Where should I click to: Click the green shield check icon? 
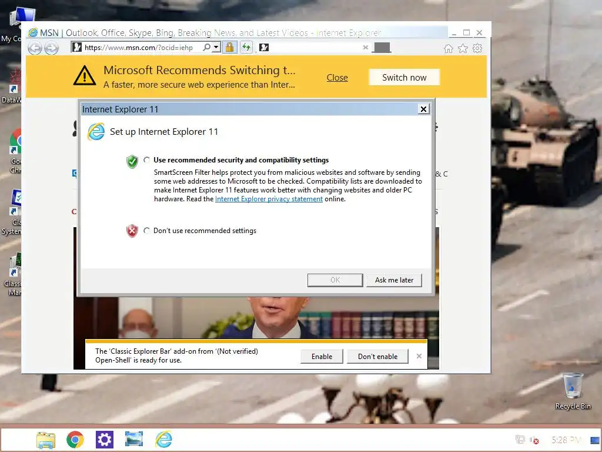pos(132,161)
